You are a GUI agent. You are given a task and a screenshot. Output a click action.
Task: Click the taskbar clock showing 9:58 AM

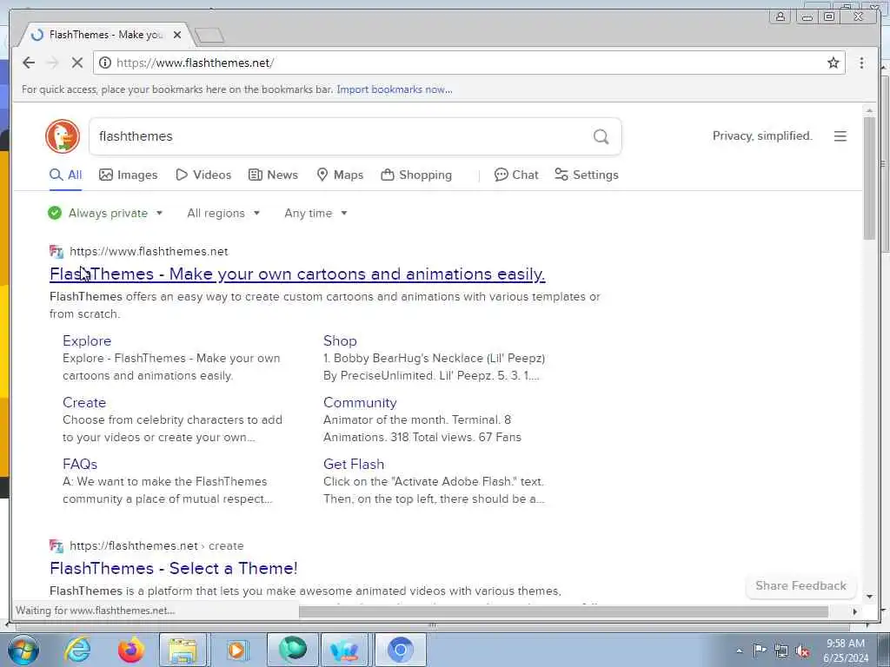click(x=846, y=650)
